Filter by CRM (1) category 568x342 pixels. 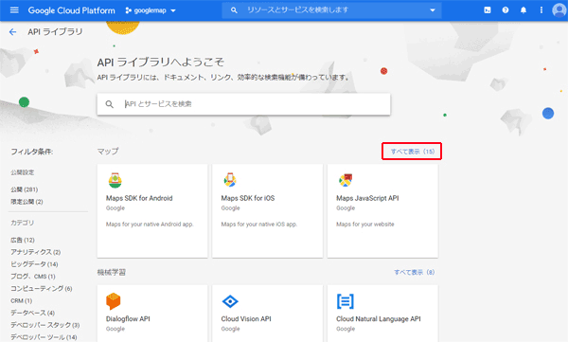22,300
